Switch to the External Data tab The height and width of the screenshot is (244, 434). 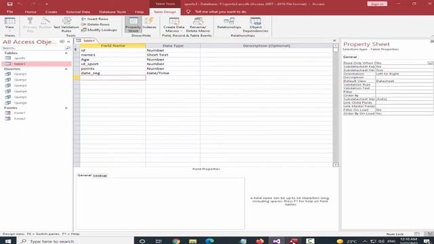[x=78, y=12]
